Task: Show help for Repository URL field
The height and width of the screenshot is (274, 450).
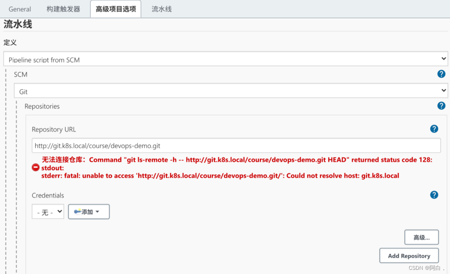Action: pos(434,129)
